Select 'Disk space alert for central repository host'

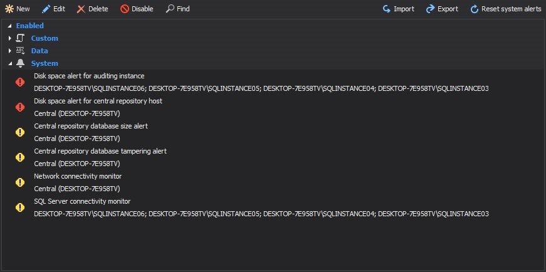point(98,101)
